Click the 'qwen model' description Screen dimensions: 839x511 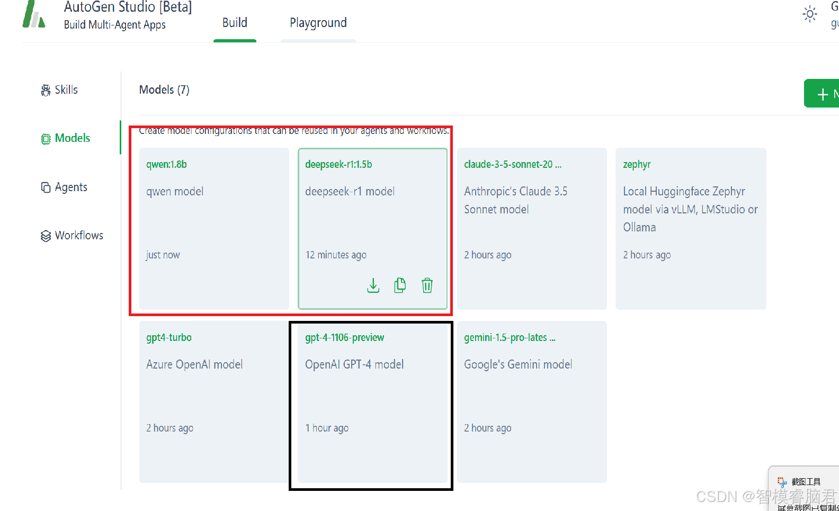click(175, 192)
